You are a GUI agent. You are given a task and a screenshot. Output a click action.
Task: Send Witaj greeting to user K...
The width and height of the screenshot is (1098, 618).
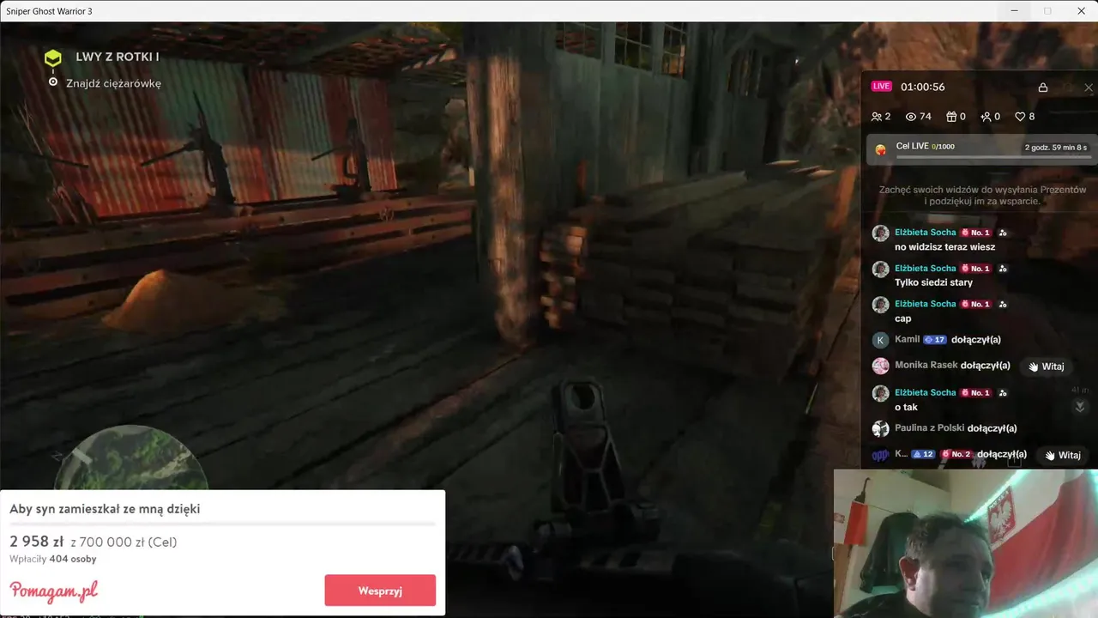tap(1064, 455)
